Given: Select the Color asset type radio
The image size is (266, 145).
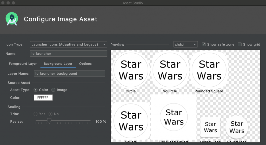Looking at the screenshot, I should [x=35, y=90].
